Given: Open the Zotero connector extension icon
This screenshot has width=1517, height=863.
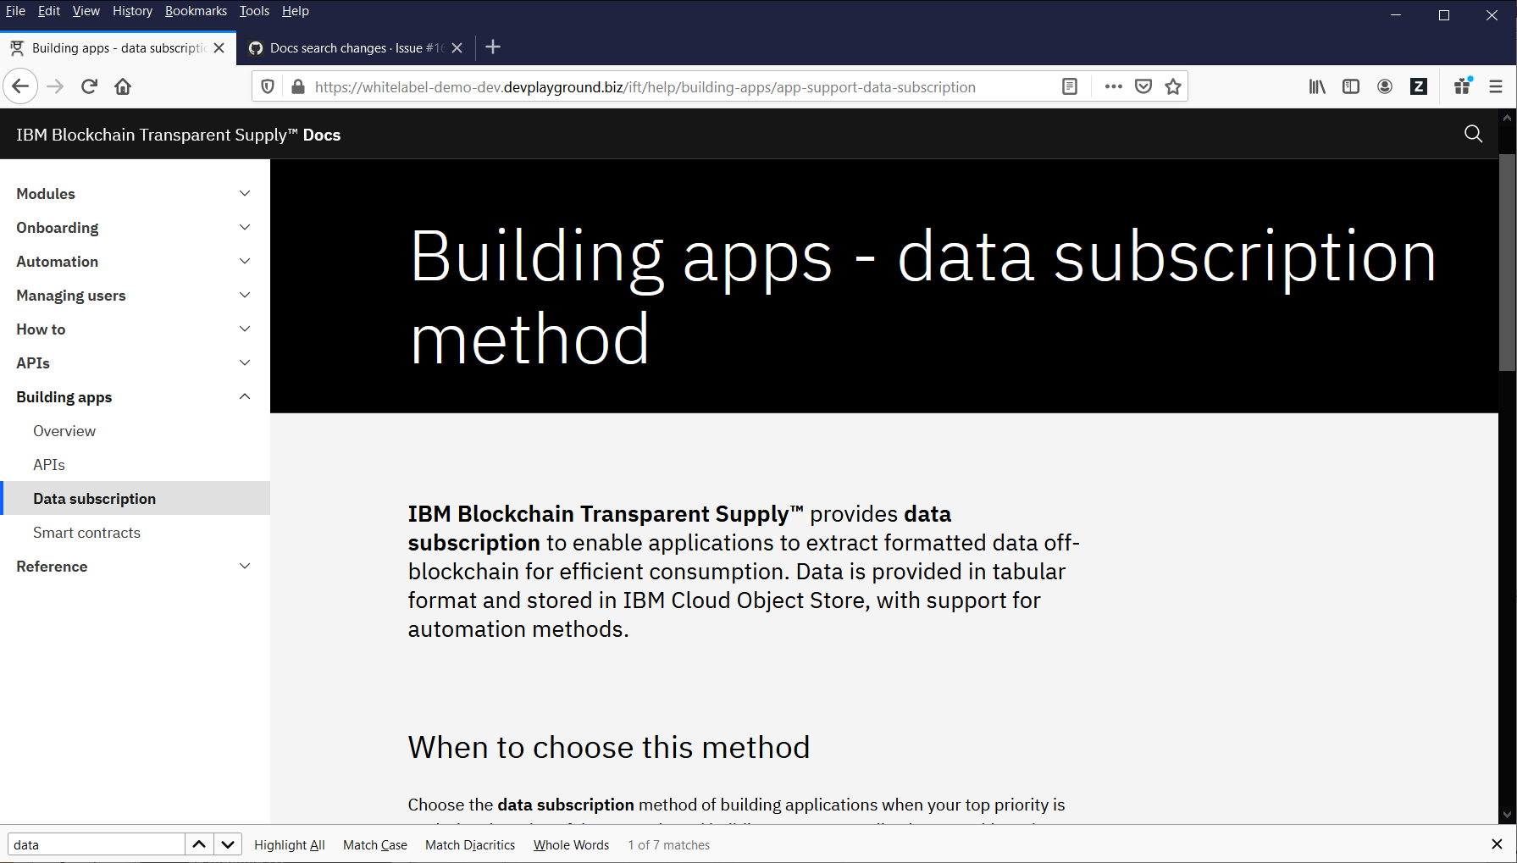Looking at the screenshot, I should point(1418,86).
